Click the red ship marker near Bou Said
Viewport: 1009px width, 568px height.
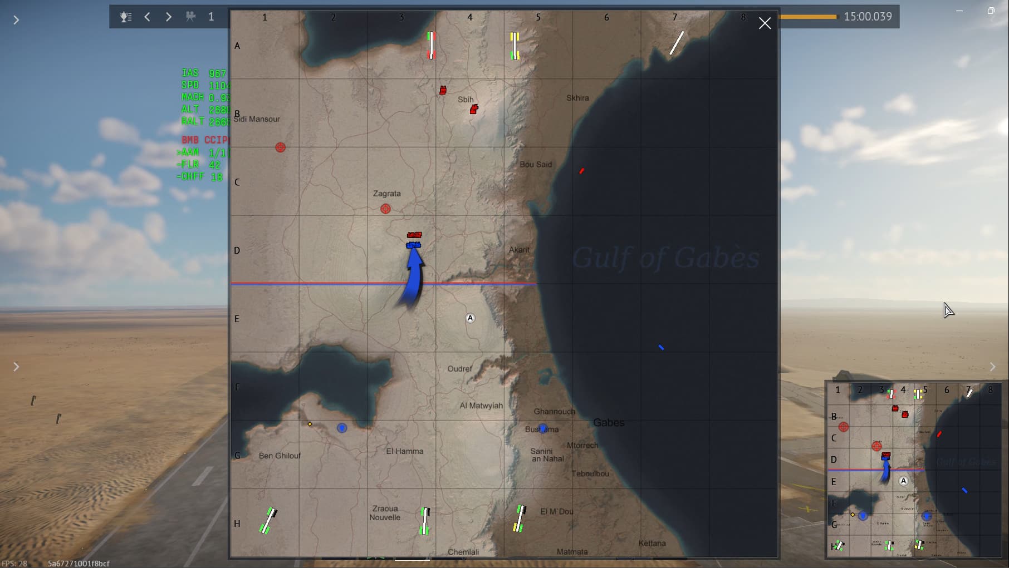coord(581,171)
